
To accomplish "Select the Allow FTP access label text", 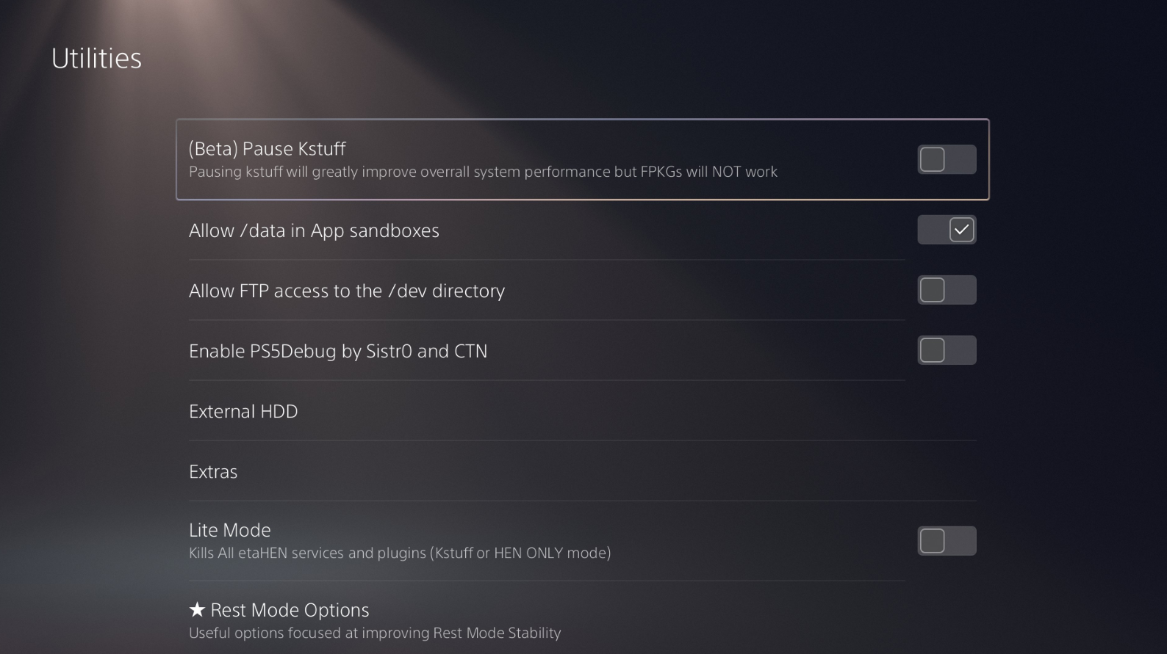I will click(346, 291).
